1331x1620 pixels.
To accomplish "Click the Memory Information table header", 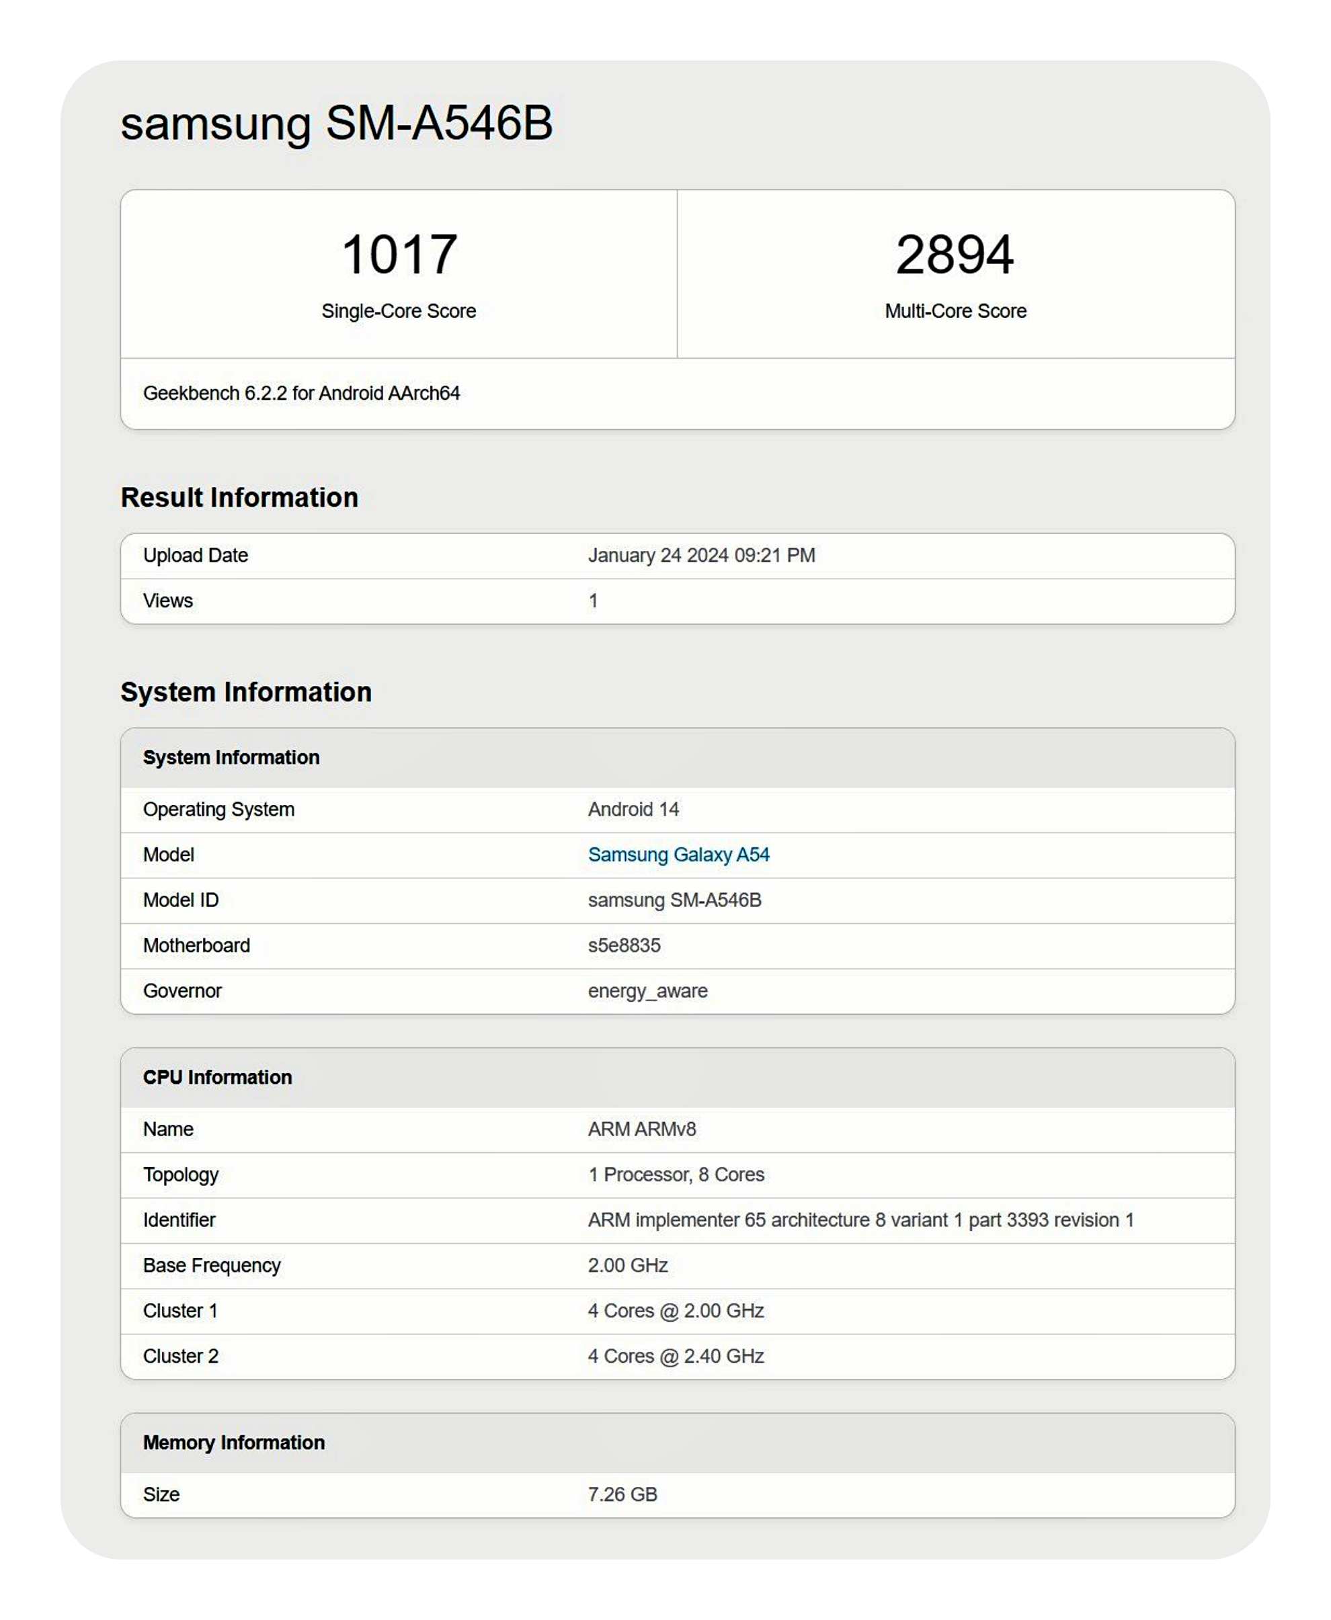I will pos(234,1442).
